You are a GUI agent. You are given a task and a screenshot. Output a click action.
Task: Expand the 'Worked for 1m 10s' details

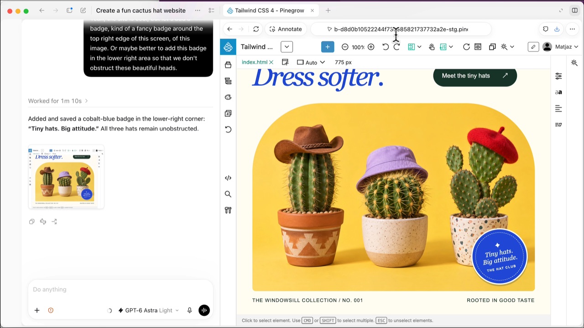[x=58, y=101]
